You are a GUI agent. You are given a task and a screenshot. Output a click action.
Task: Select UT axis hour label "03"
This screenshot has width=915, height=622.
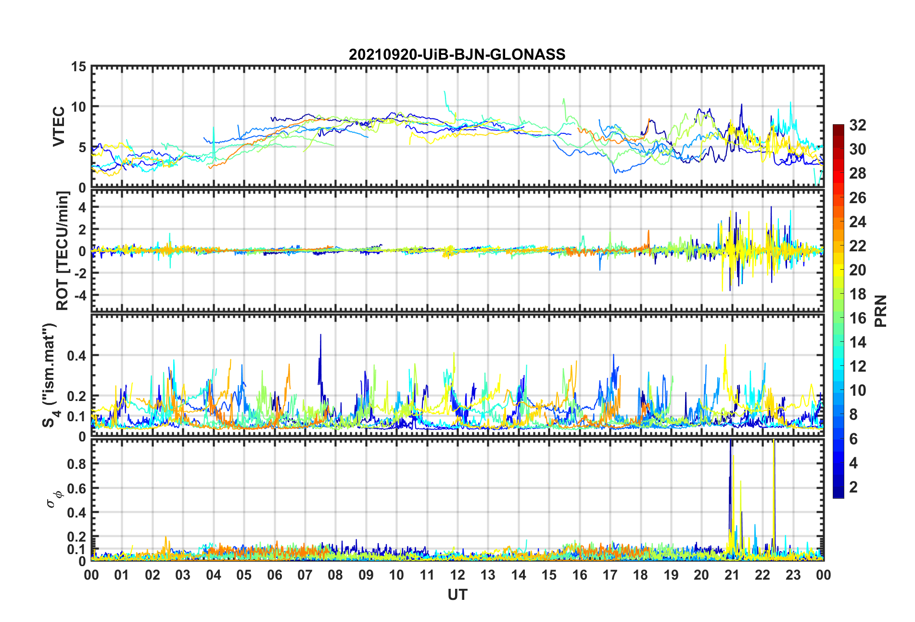tap(183, 575)
